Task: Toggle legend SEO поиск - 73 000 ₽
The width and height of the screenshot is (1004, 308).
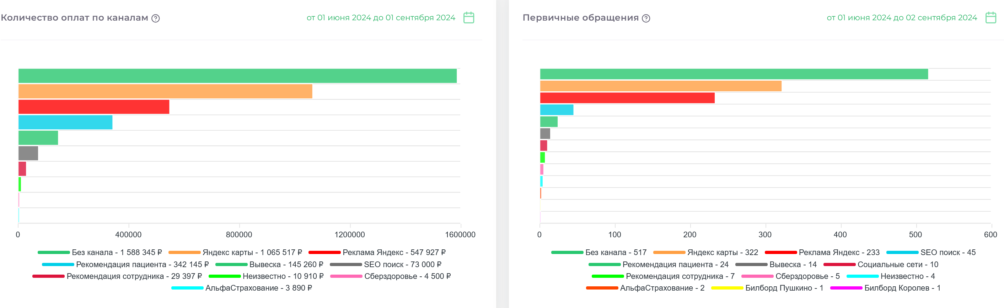Action: pyautogui.click(x=386, y=264)
